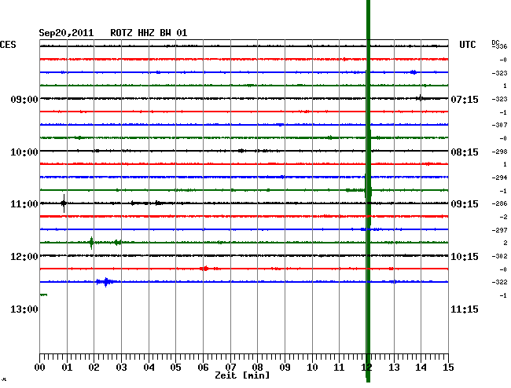Select the DC offset value -286
Viewport: 511px width, 388px height.
[499, 203]
